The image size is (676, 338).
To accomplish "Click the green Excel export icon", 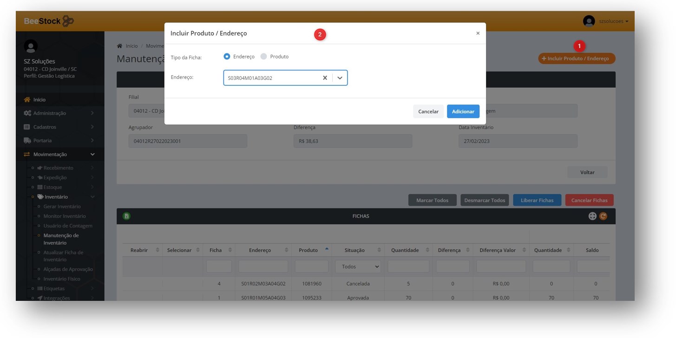I will [x=126, y=216].
